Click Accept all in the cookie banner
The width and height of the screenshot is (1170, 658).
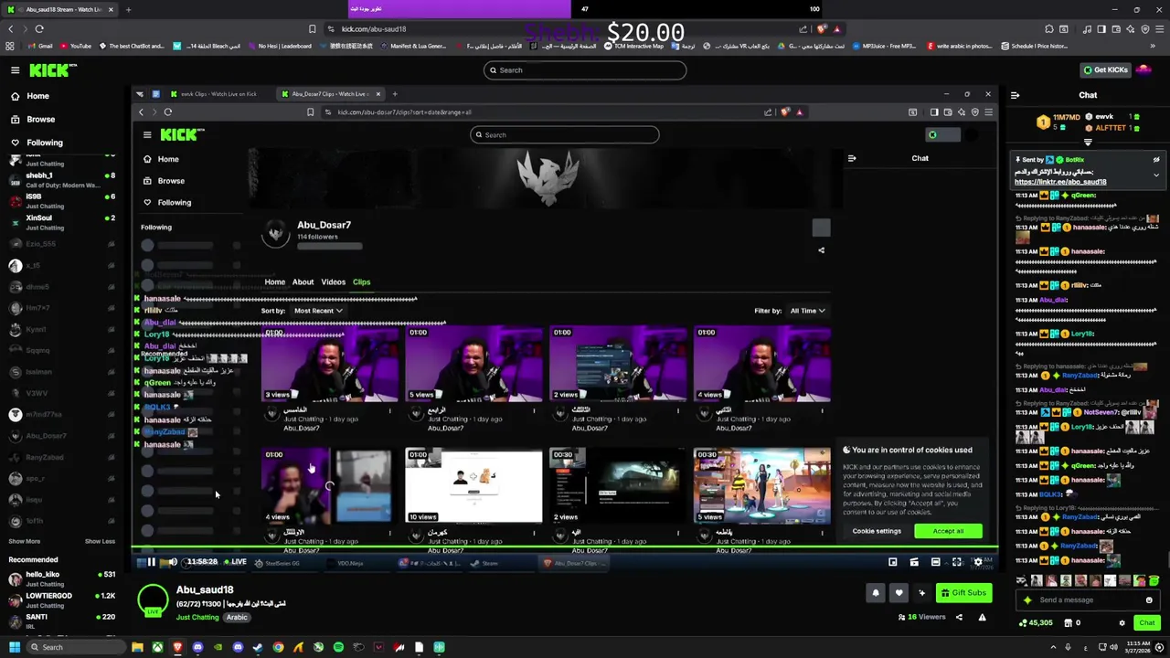tap(948, 531)
